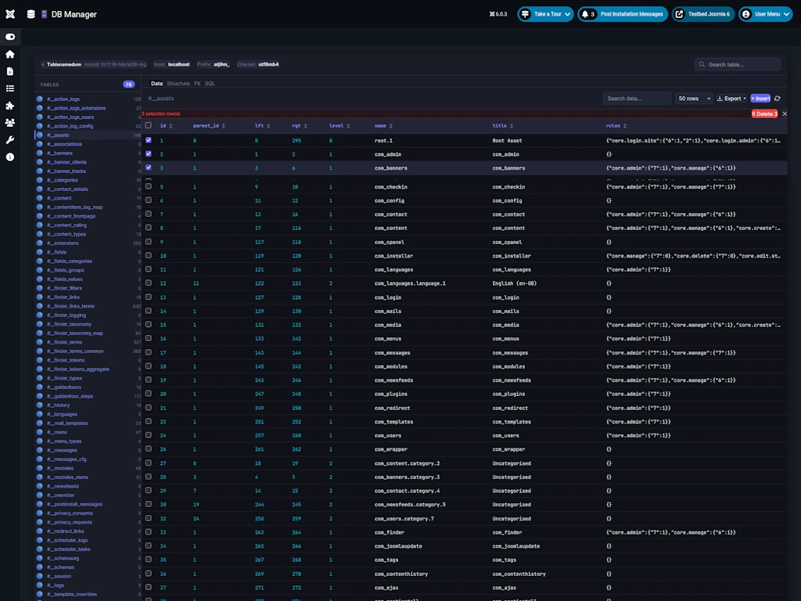The width and height of the screenshot is (801, 601).
Task: Toggle the sidebar menu switch icon
Action: click(10, 37)
